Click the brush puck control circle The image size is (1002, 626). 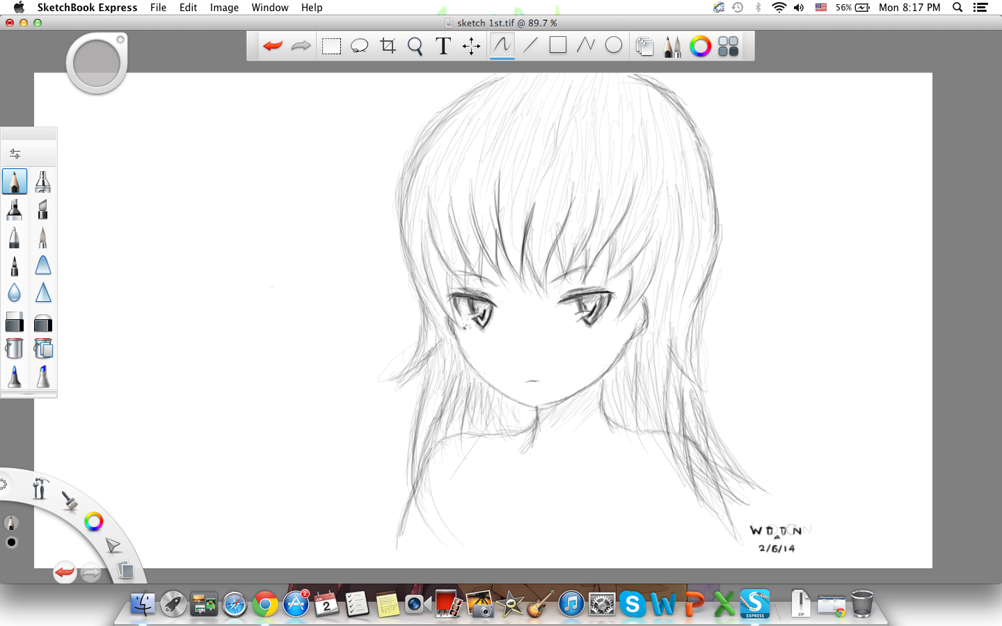tap(97, 63)
